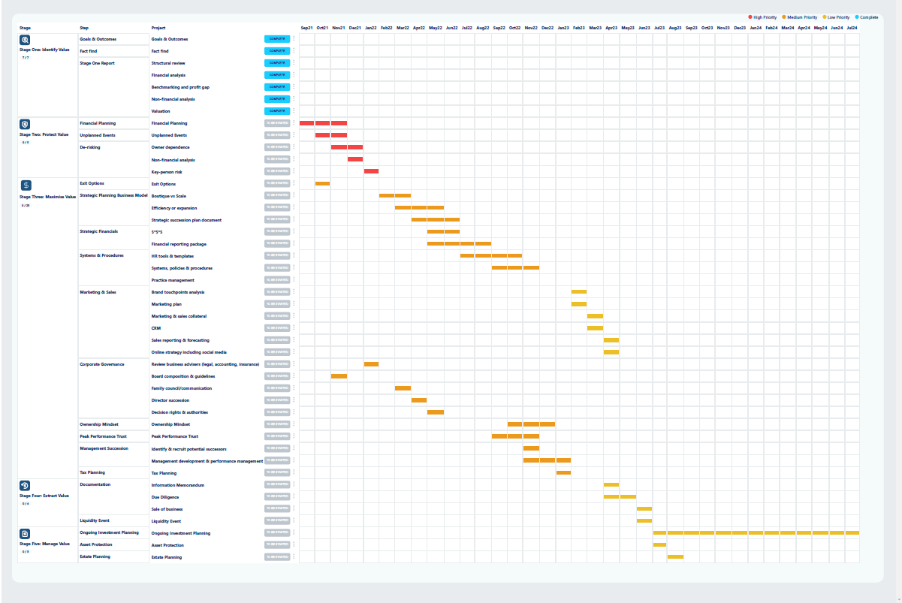This screenshot has height=603, width=902.
Task: Change the status badge for Tax Planning project
Action: tap(276, 473)
